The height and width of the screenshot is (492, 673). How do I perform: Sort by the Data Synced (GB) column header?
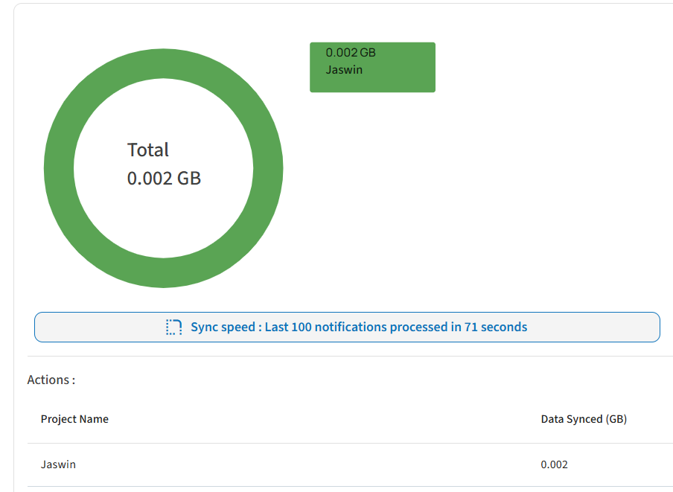pos(584,419)
